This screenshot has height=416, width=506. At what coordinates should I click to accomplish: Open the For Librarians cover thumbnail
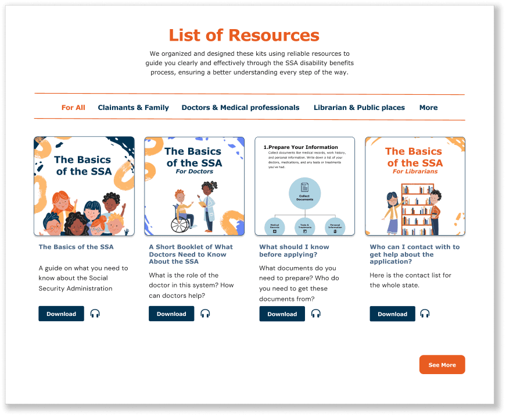pos(415,186)
